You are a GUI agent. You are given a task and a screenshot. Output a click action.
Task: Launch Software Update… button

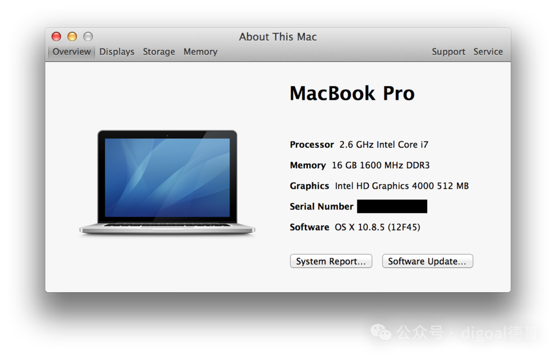click(x=427, y=261)
